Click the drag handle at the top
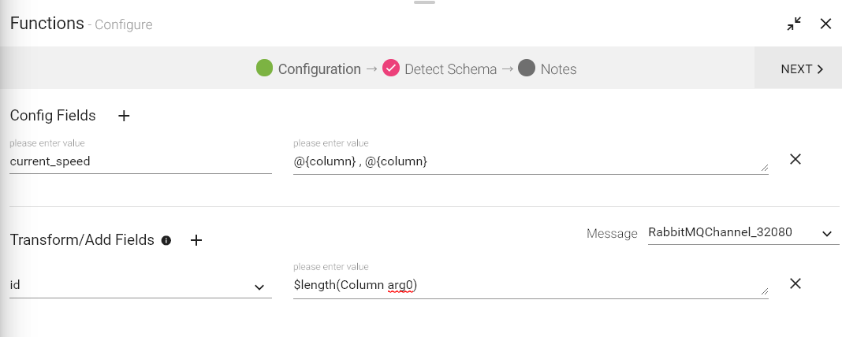The width and height of the screenshot is (842, 337). 424,2
